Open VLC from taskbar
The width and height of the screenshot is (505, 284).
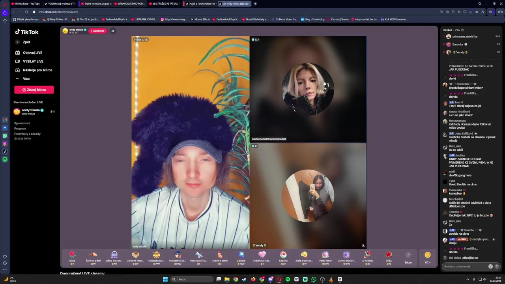(x=331, y=279)
